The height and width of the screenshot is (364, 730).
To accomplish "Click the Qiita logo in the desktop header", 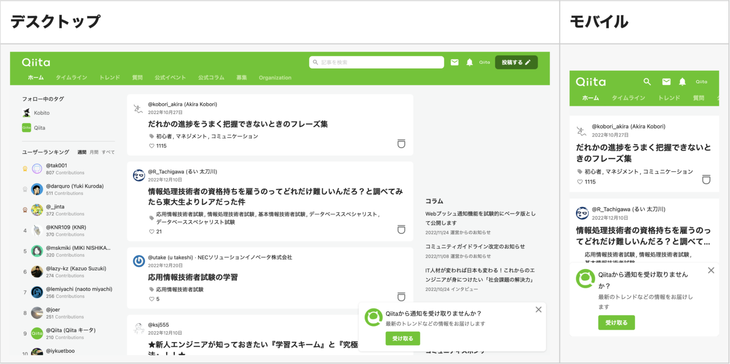I will pos(35,62).
